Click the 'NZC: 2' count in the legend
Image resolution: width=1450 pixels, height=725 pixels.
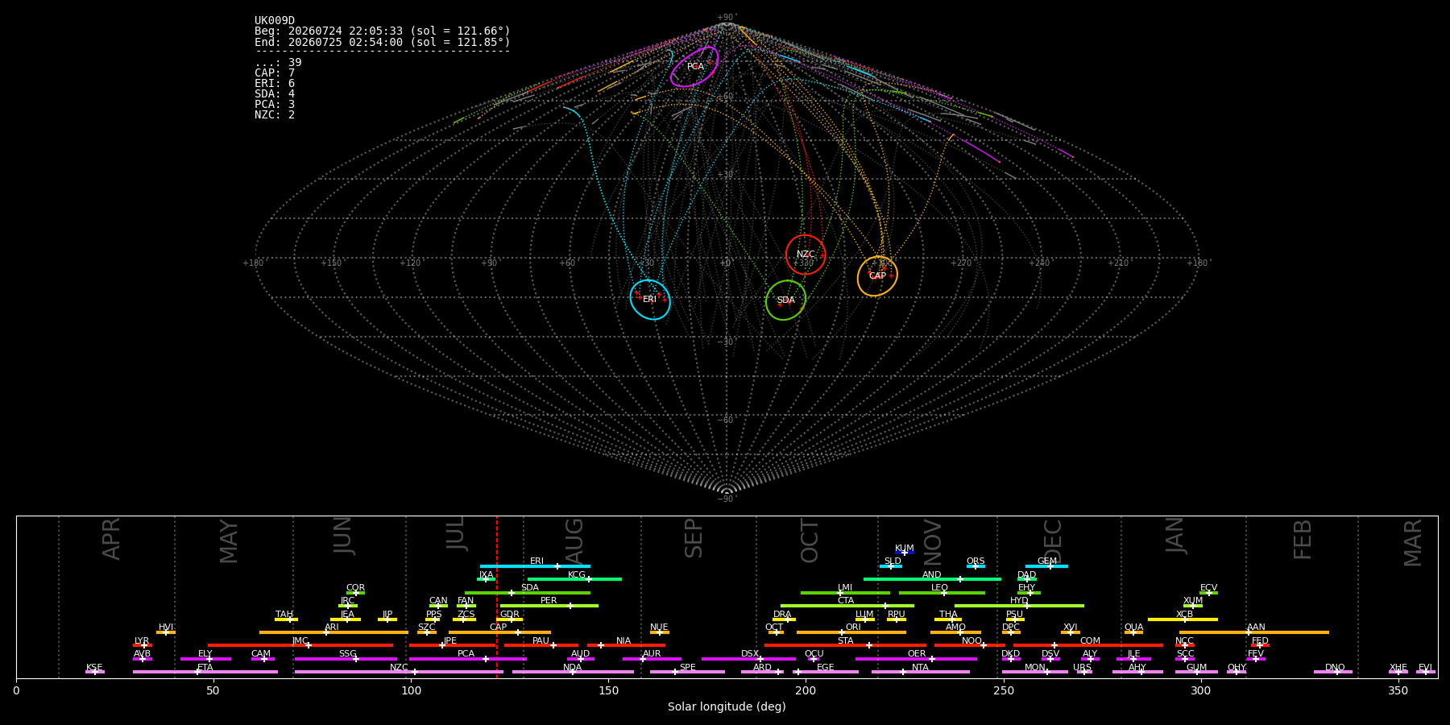tap(275, 115)
